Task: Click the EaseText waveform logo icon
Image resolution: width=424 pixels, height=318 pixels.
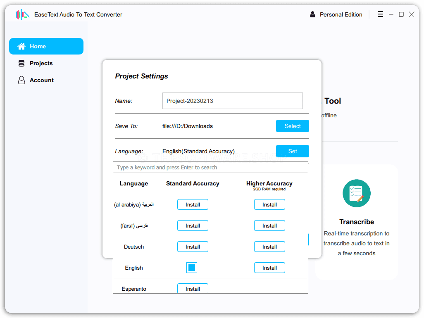Action: 22,14
